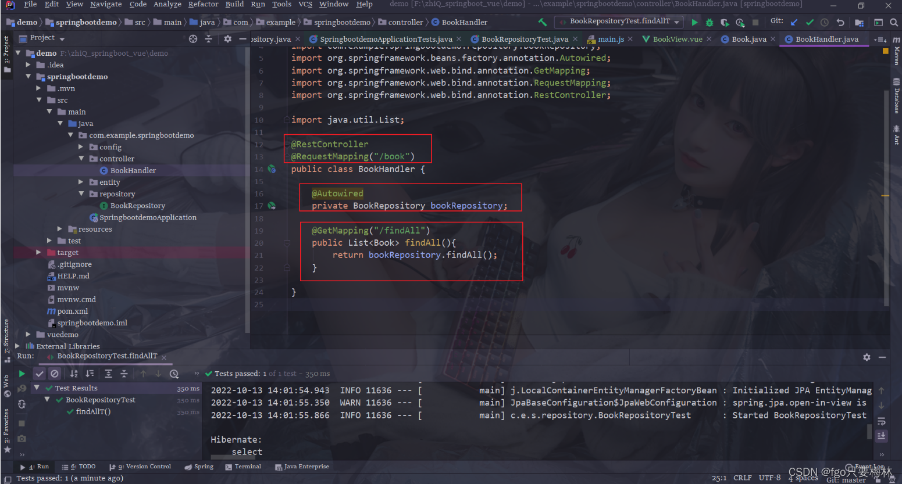Expand the config package
This screenshot has height=484, width=902.
click(x=81, y=147)
